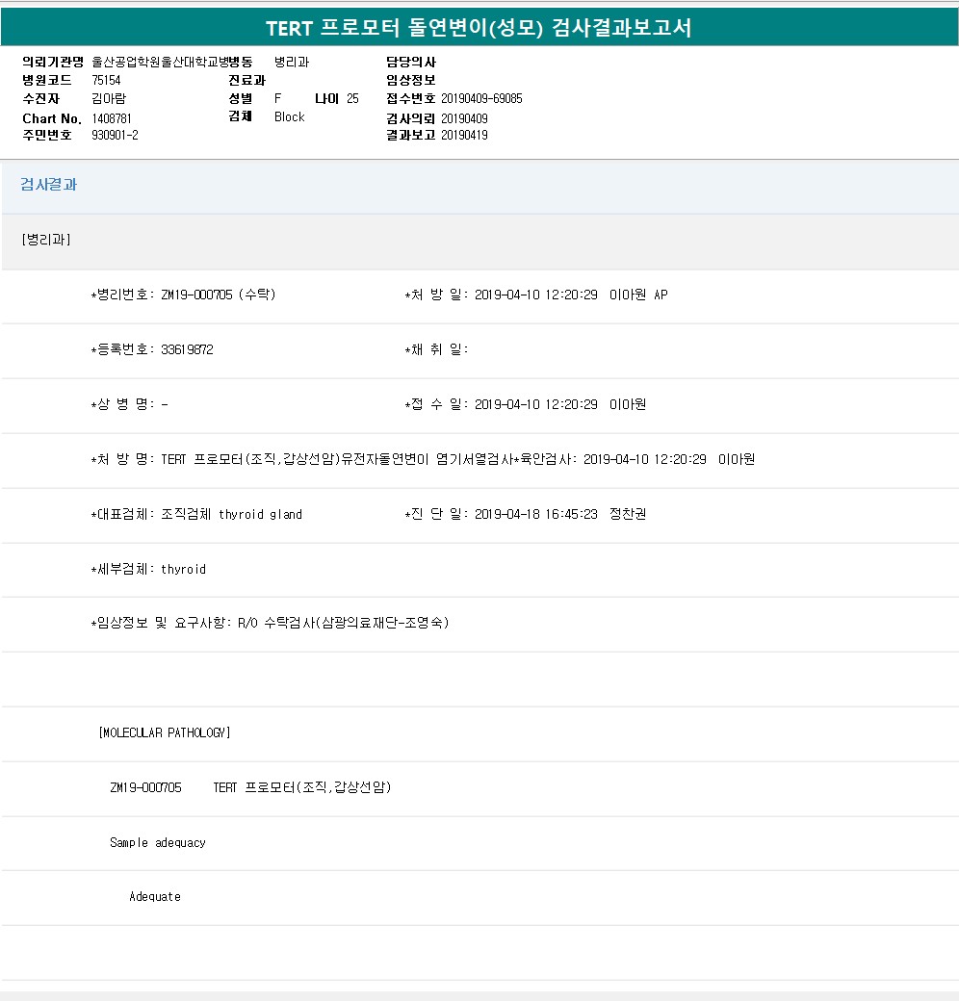Click the '*상 병 명: -' line
Viewport: 959px width, 1001px height.
[x=129, y=404]
